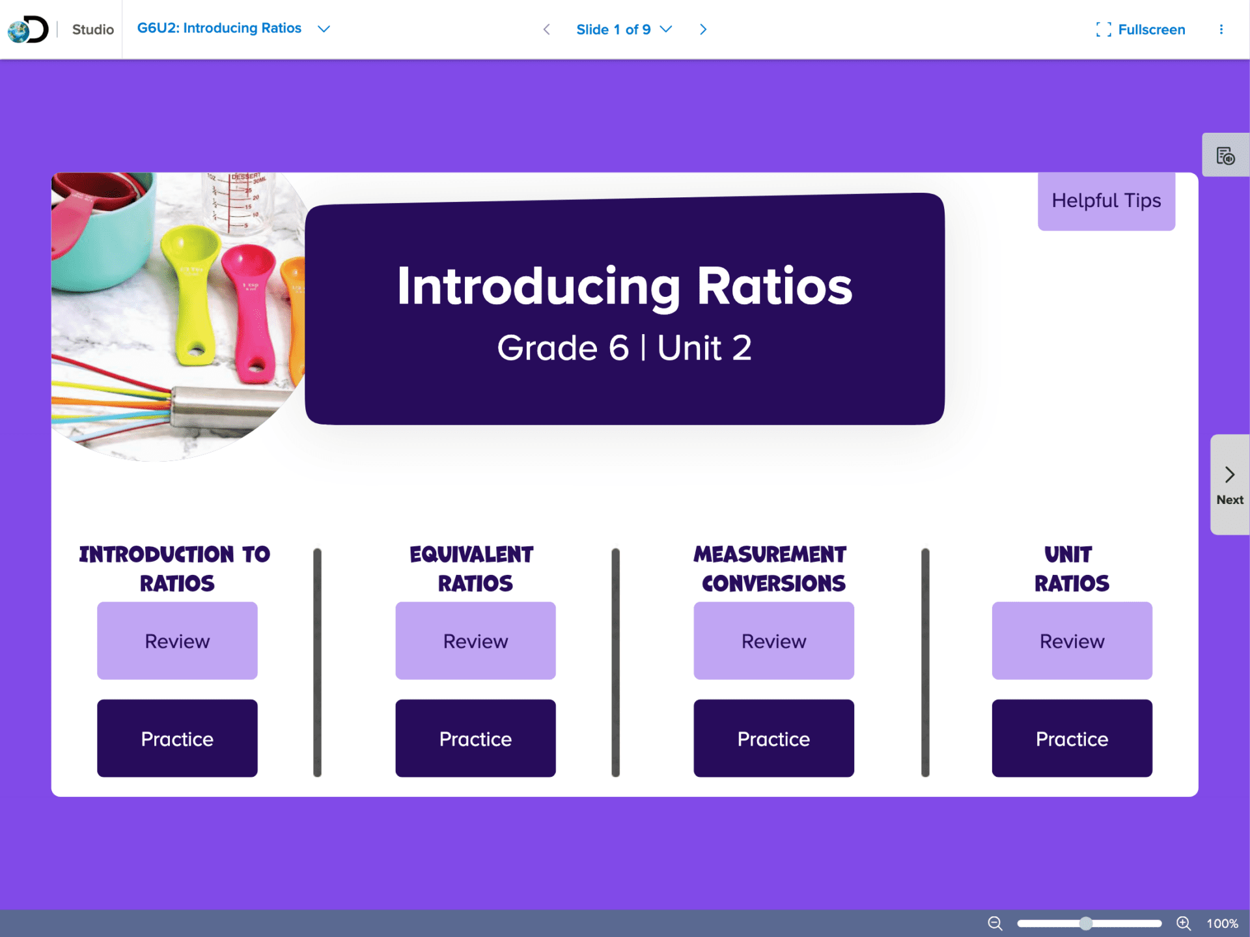1250x937 pixels.
Task: Select Practice under Introduction to Ratios
Action: tap(177, 738)
